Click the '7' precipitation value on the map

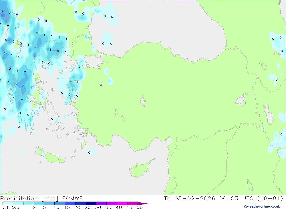tap(25, 72)
